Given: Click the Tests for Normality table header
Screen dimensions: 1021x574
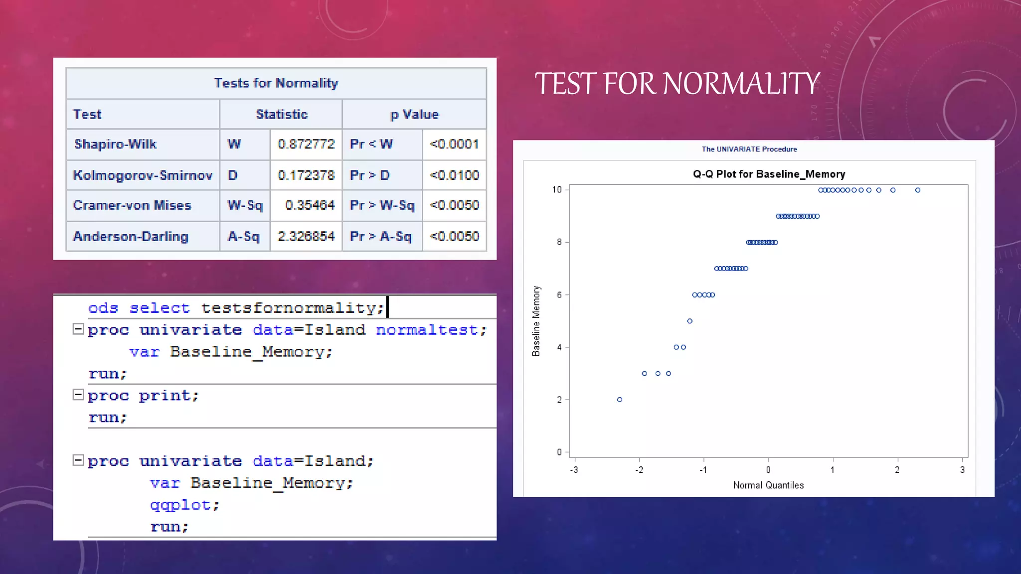Looking at the screenshot, I should 276,83.
